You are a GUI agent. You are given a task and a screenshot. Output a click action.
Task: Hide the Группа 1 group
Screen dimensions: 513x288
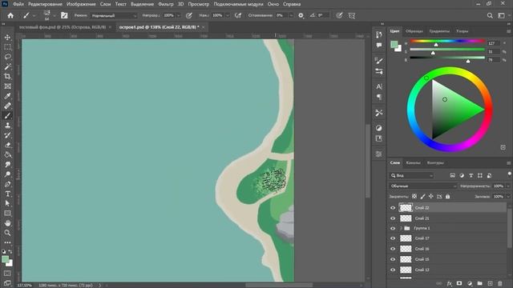393,228
